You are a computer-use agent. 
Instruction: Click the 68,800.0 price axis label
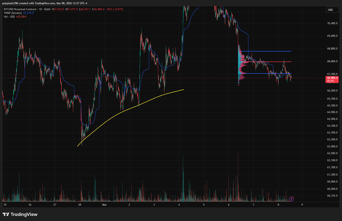332,49
